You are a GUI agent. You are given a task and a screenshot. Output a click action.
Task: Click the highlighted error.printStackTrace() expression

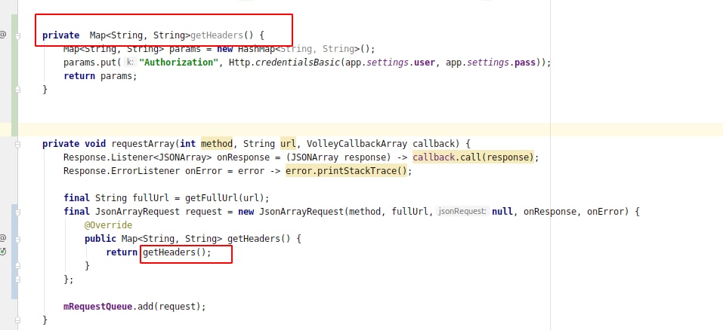[x=348, y=171]
